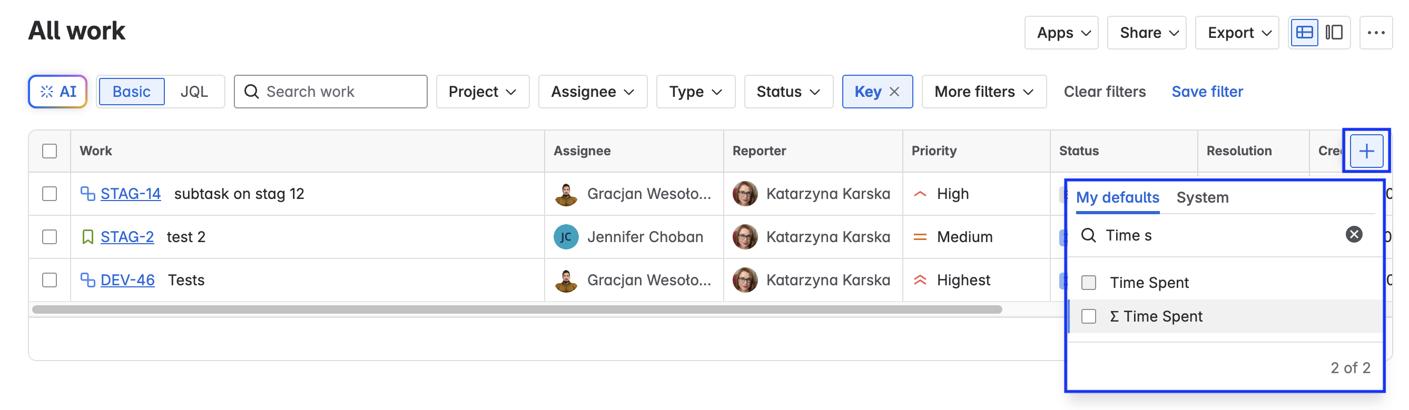The height and width of the screenshot is (410, 1409).
Task: Tick the select-all checkbox in header
Action: pos(50,151)
